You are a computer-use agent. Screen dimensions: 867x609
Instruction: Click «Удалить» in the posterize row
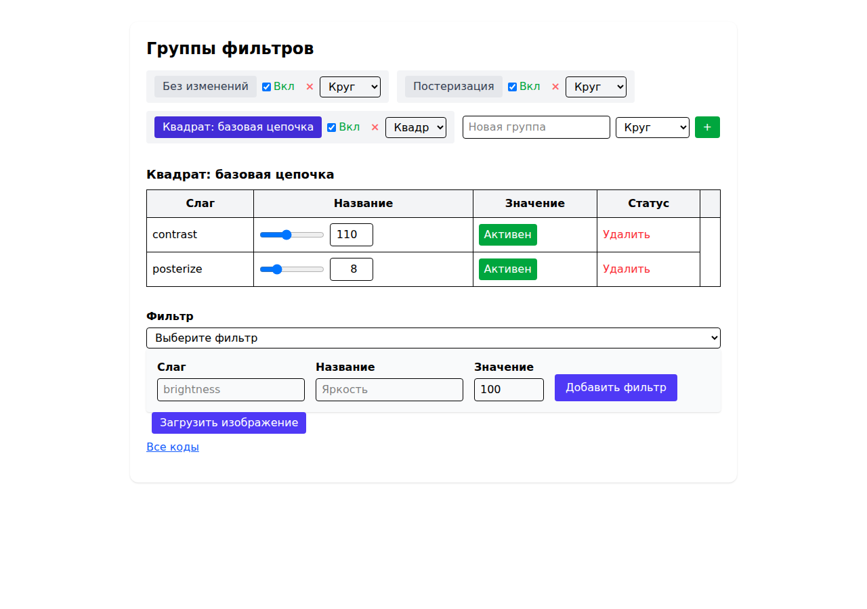(x=627, y=269)
